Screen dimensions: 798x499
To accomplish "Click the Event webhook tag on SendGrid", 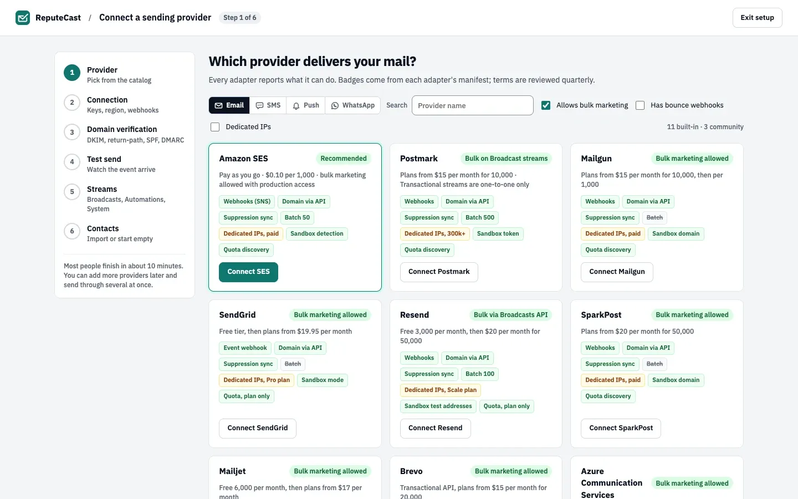I will point(245,348).
